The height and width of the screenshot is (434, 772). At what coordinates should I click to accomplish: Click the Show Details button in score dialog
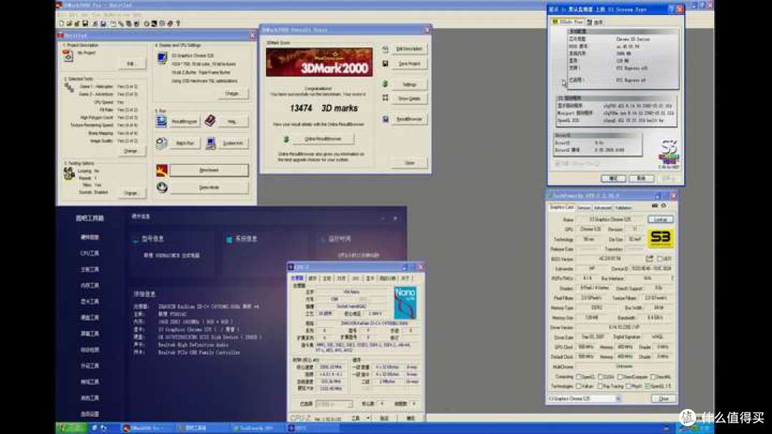click(x=410, y=99)
